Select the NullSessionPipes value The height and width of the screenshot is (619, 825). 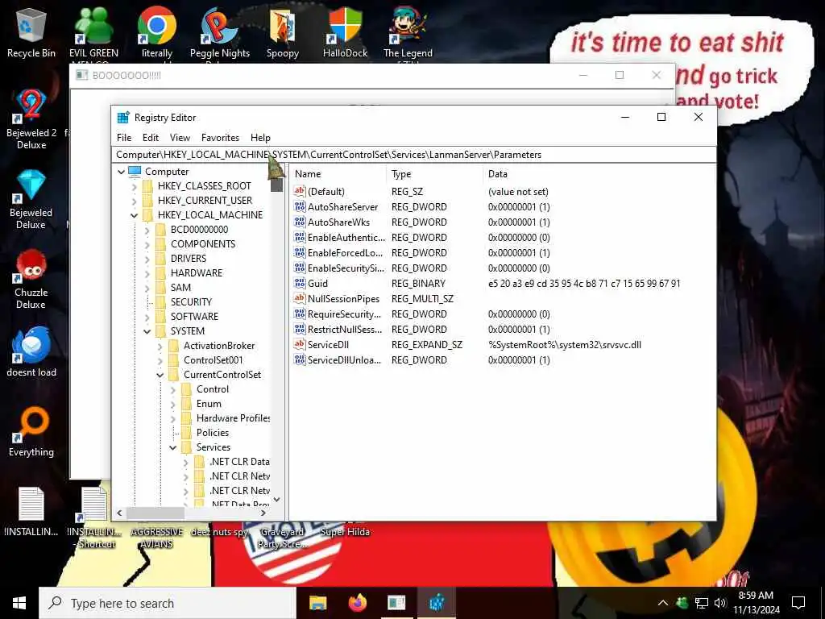[x=343, y=298]
